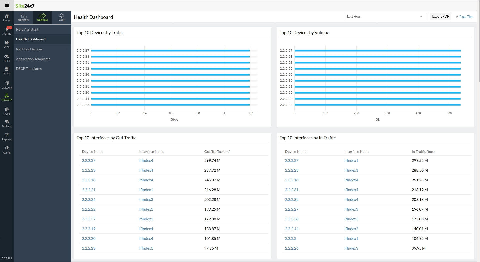This screenshot has height=262, width=480.
Task: Switch to the Network tab
Action: click(x=23, y=17)
